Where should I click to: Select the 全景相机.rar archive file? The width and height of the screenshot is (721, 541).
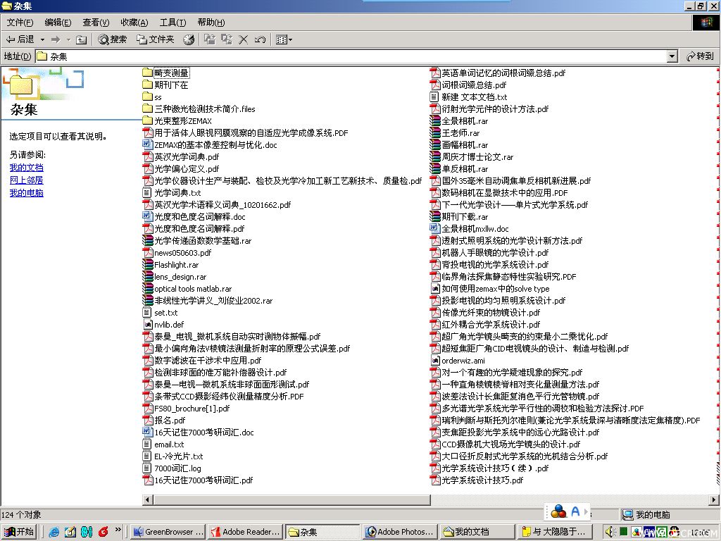(459, 121)
